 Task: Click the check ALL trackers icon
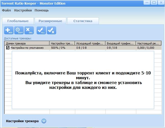41,30
